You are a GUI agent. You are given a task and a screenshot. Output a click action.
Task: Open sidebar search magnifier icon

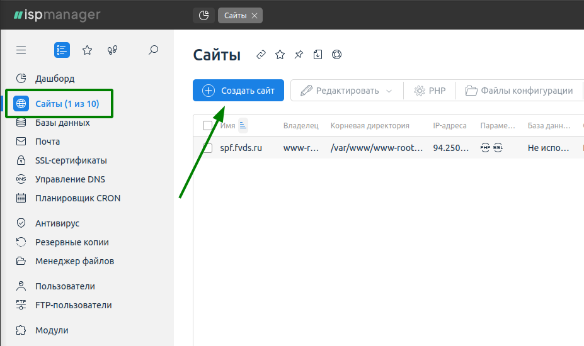[153, 50]
